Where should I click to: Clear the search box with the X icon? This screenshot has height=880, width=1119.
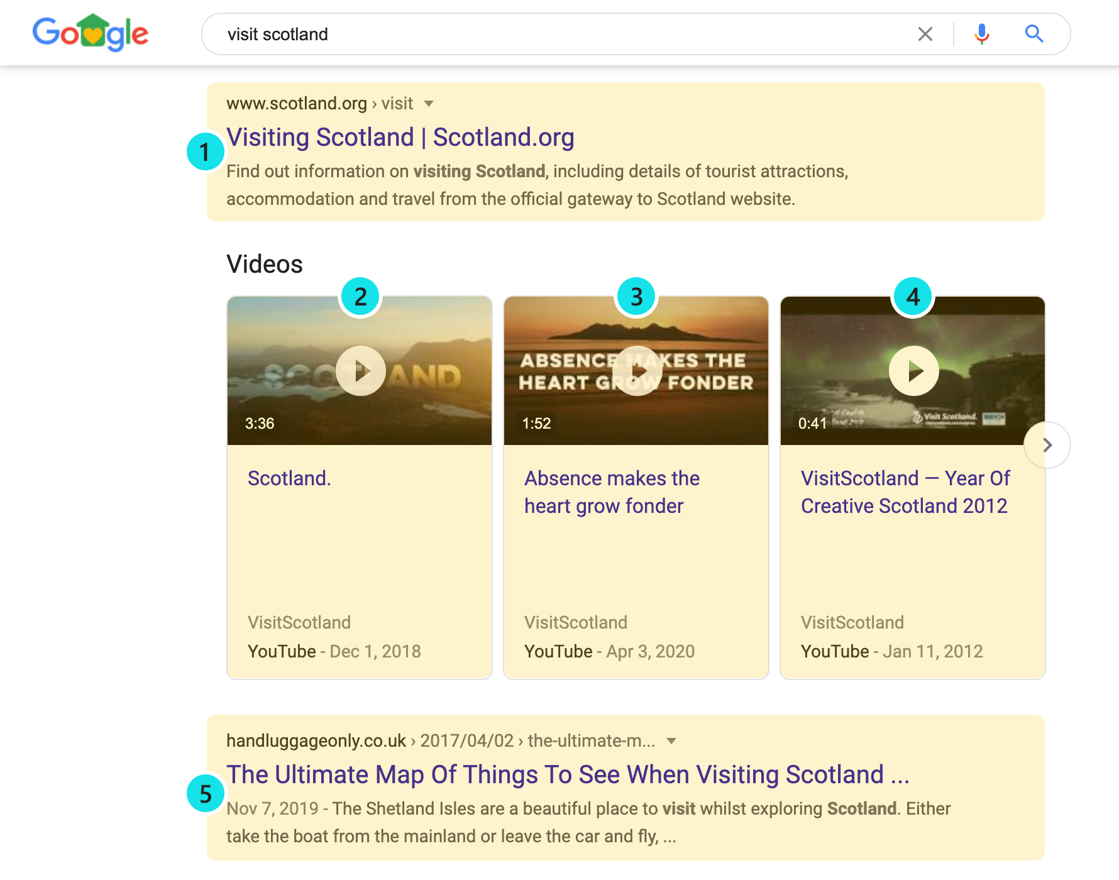click(x=925, y=34)
